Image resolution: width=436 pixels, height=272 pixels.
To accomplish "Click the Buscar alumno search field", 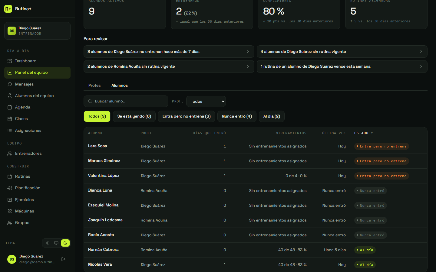I will click(x=126, y=101).
